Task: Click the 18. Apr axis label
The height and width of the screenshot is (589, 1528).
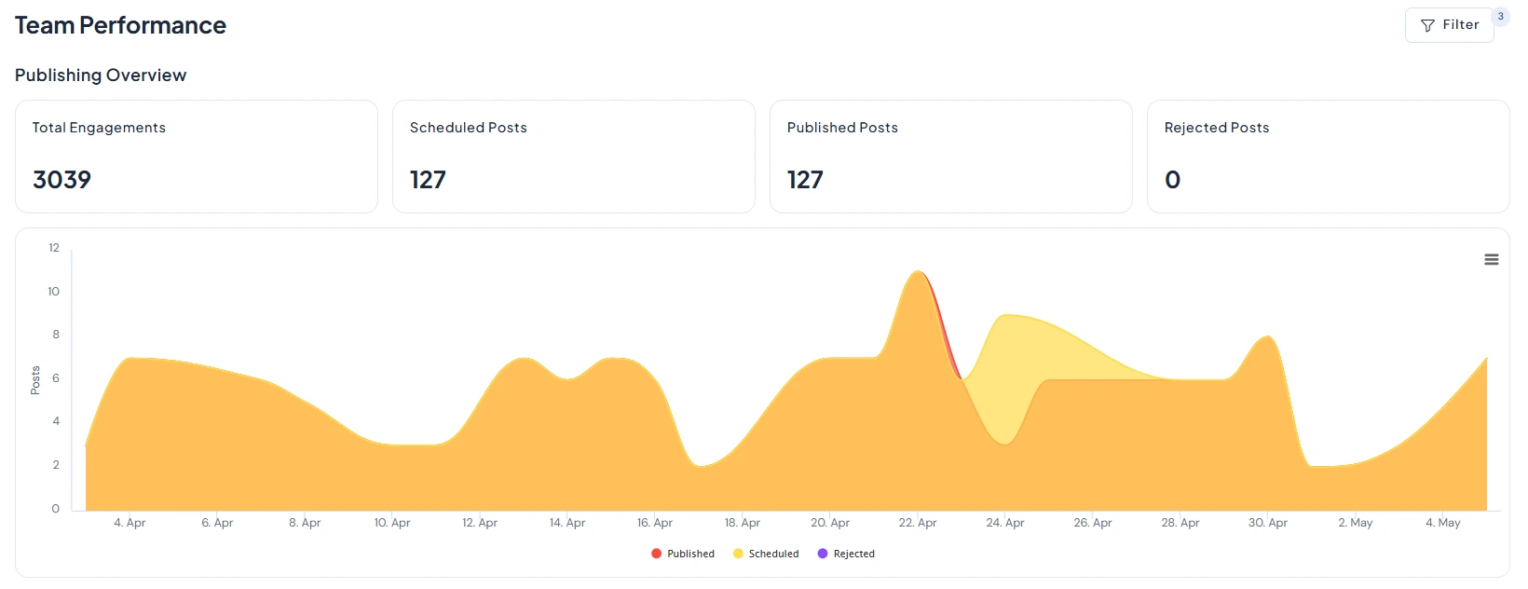Action: point(743,523)
